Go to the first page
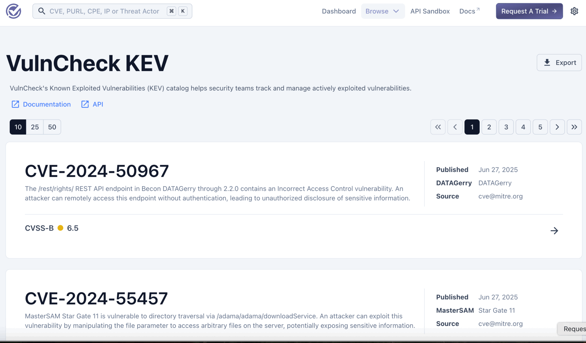This screenshot has width=586, height=343. pyautogui.click(x=438, y=127)
